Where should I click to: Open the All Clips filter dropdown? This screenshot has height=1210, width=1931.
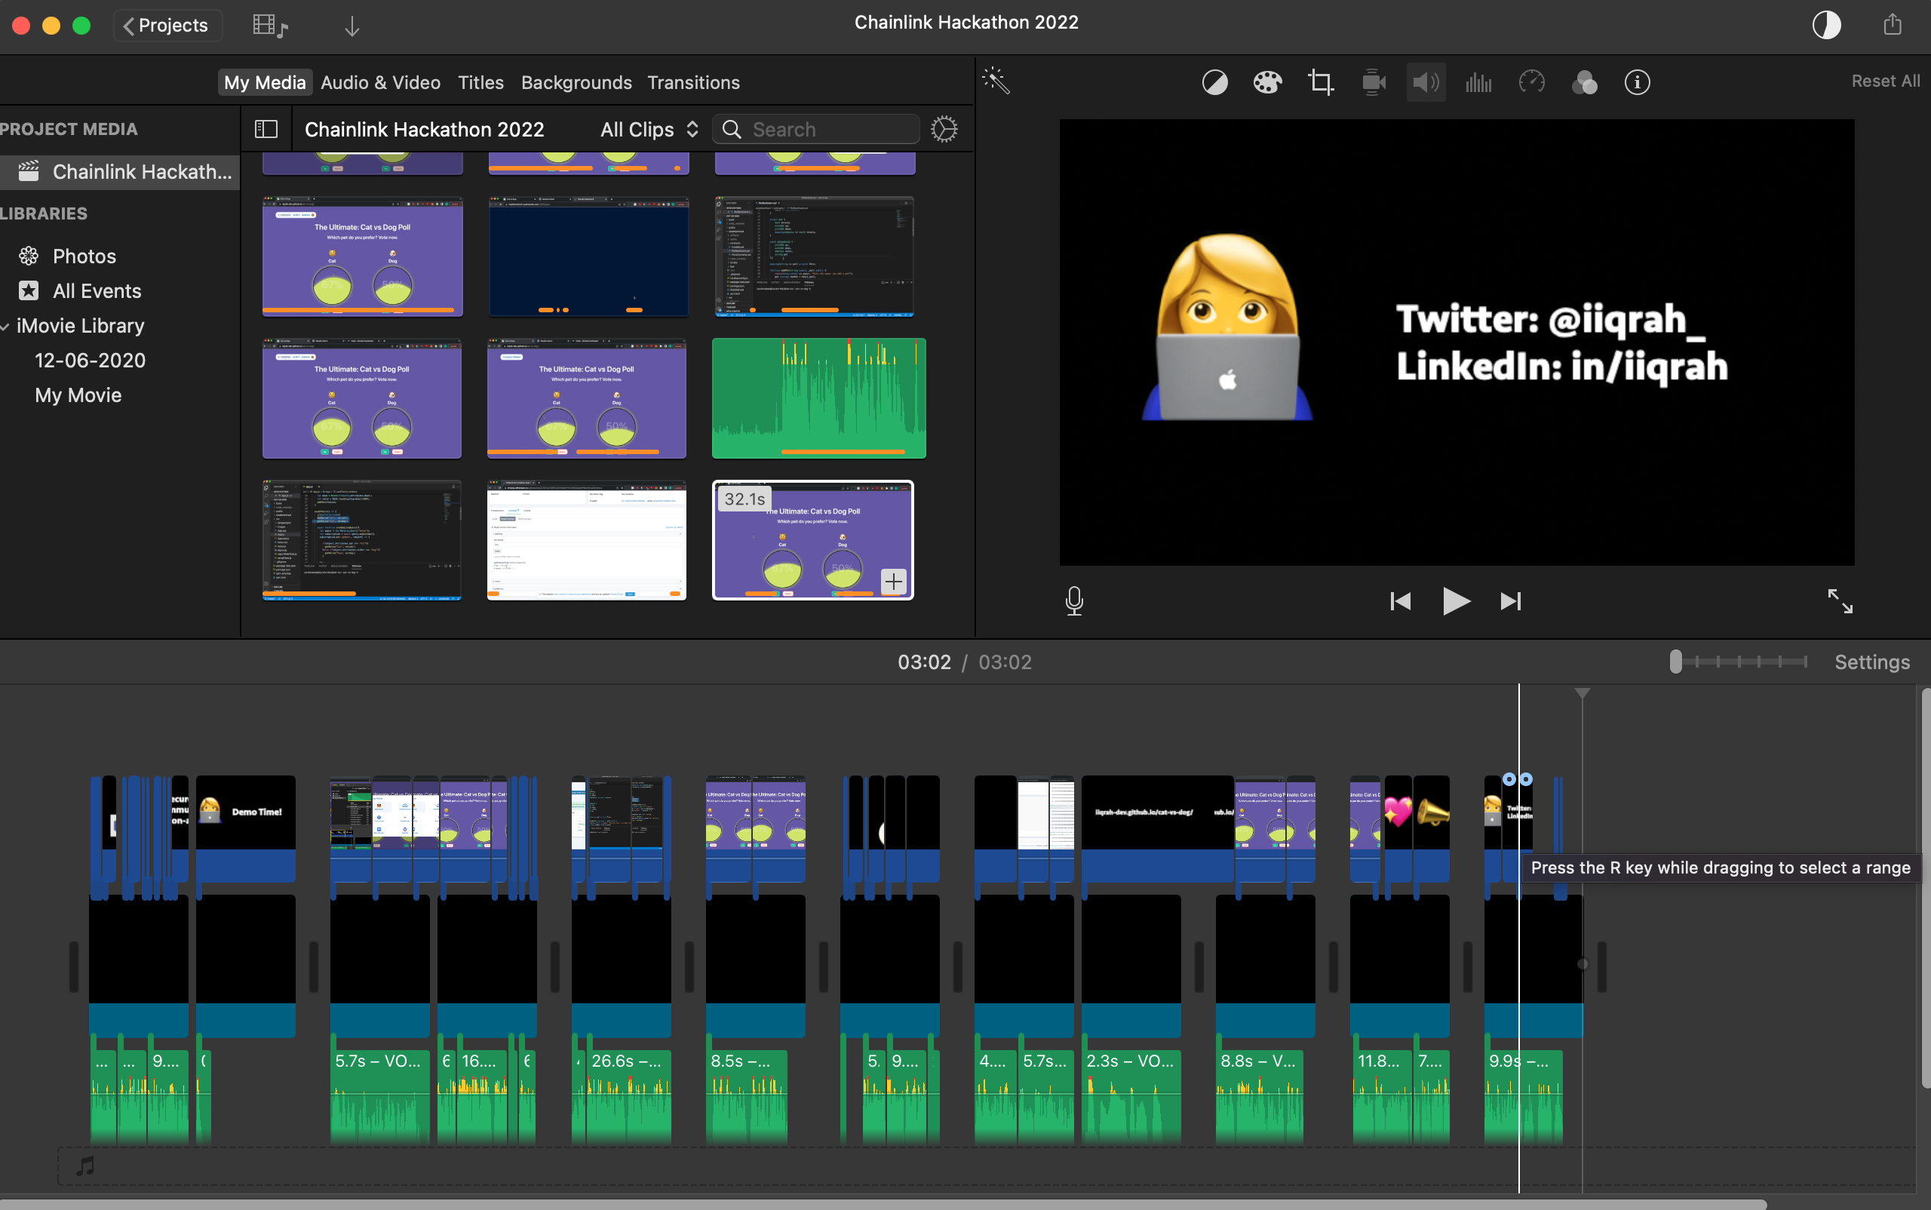point(649,129)
